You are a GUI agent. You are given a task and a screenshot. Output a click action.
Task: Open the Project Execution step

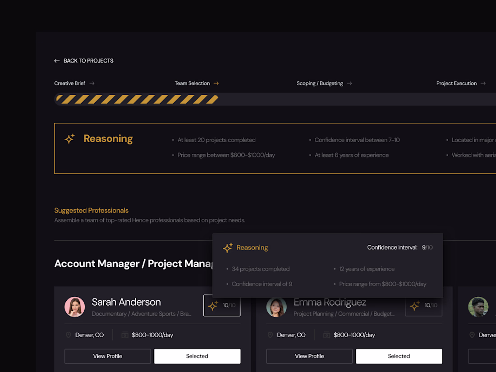click(456, 83)
